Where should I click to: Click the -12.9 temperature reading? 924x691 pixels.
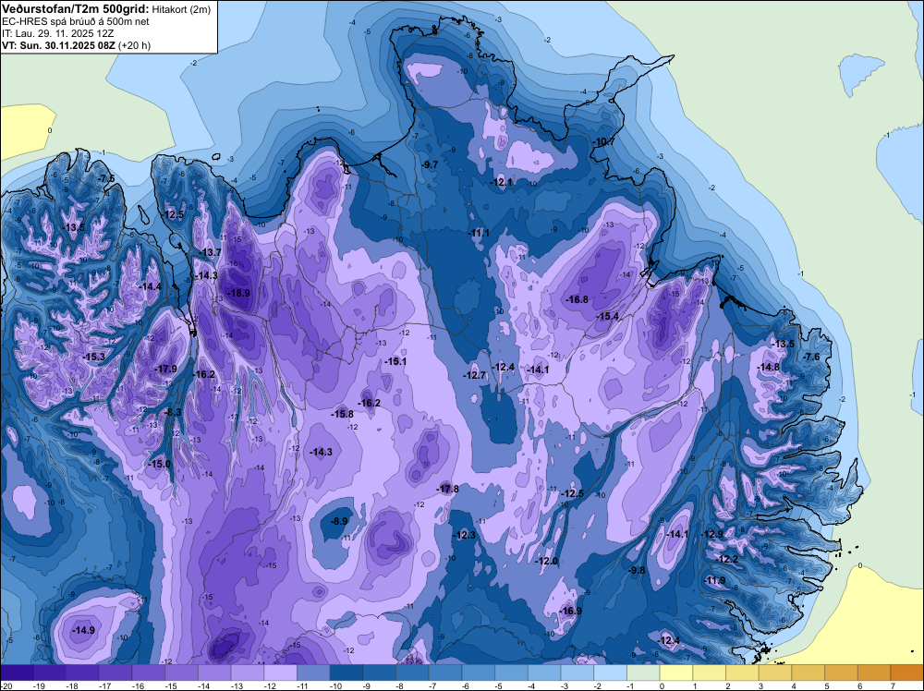[711, 534]
